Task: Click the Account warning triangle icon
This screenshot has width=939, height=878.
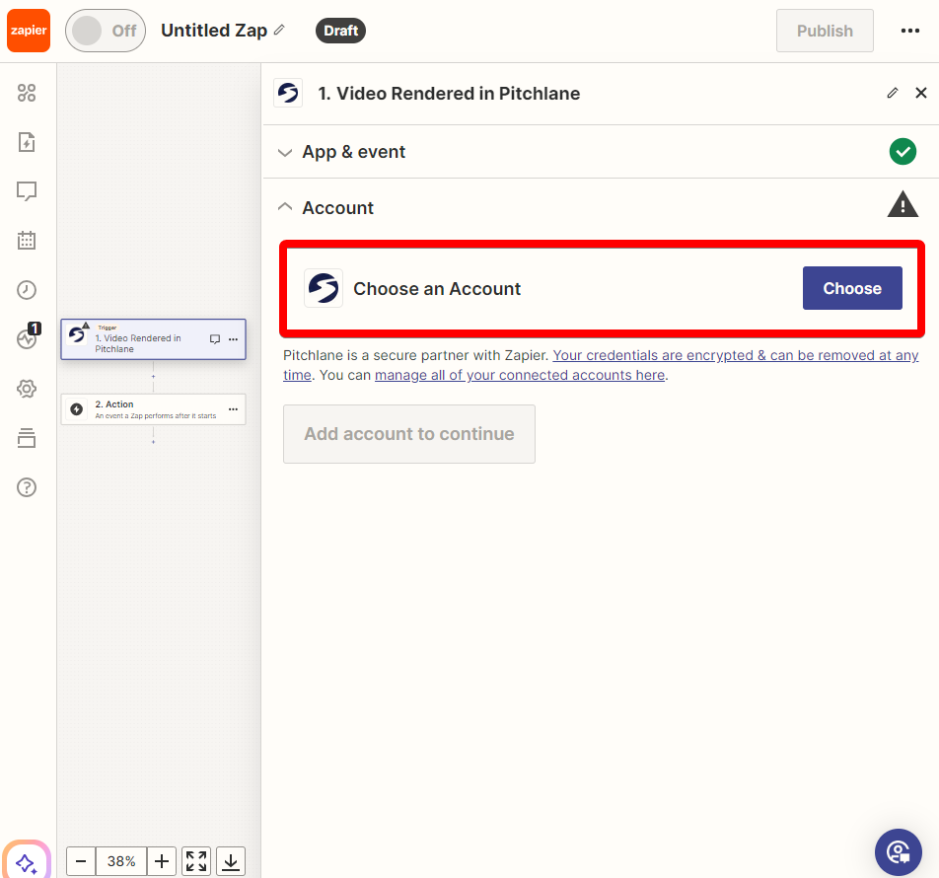Action: tap(903, 204)
